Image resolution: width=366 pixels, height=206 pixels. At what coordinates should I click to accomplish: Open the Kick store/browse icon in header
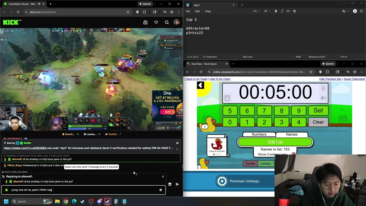145,22
